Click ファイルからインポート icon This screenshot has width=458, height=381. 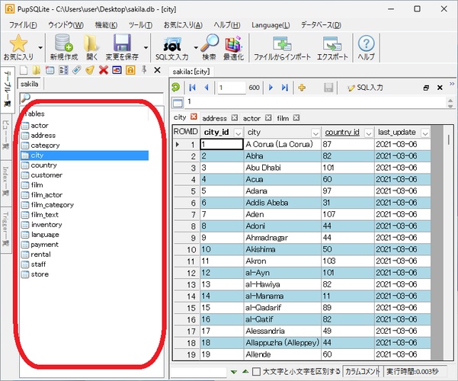282,43
